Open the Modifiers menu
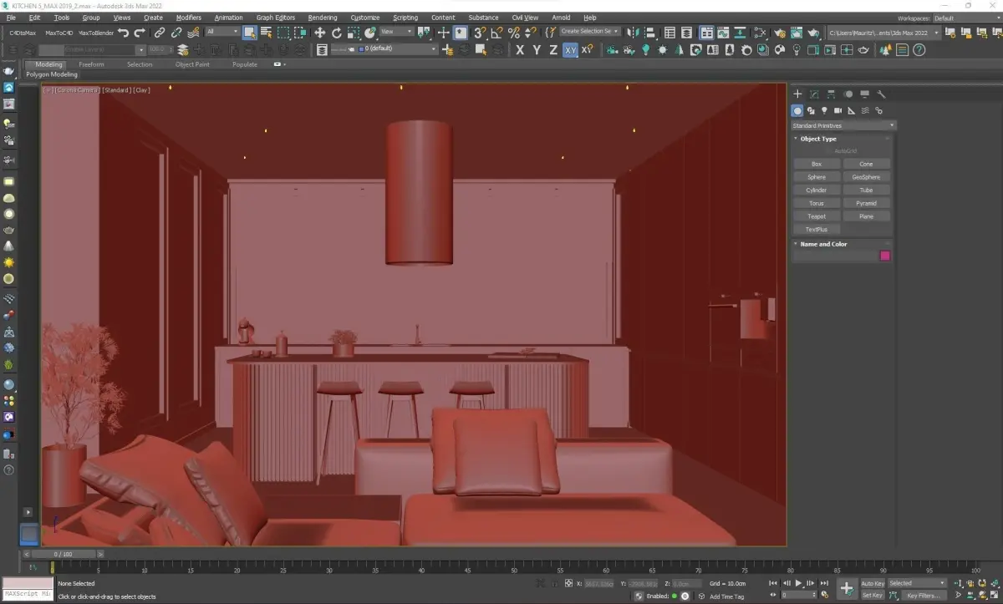 [x=188, y=18]
